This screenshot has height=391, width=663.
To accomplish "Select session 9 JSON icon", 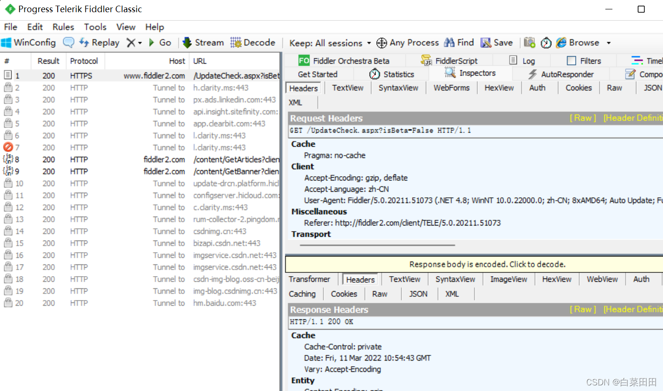I will click(7, 171).
